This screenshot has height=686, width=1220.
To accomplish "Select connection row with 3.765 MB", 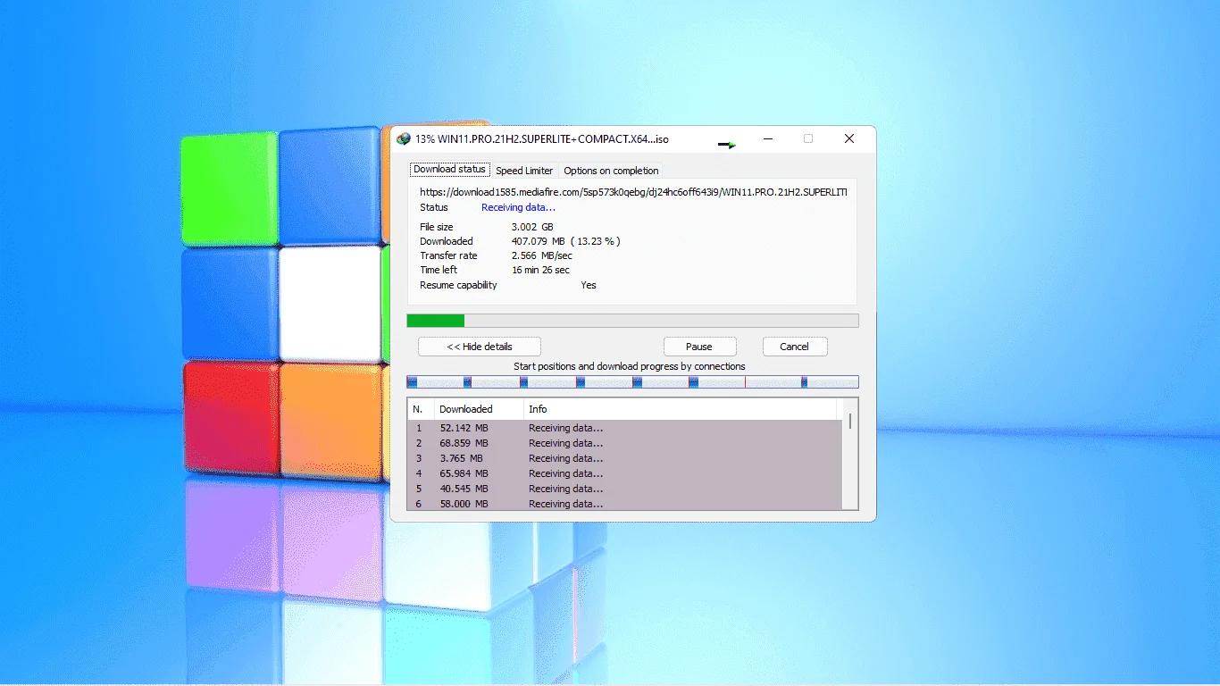I will point(625,458).
